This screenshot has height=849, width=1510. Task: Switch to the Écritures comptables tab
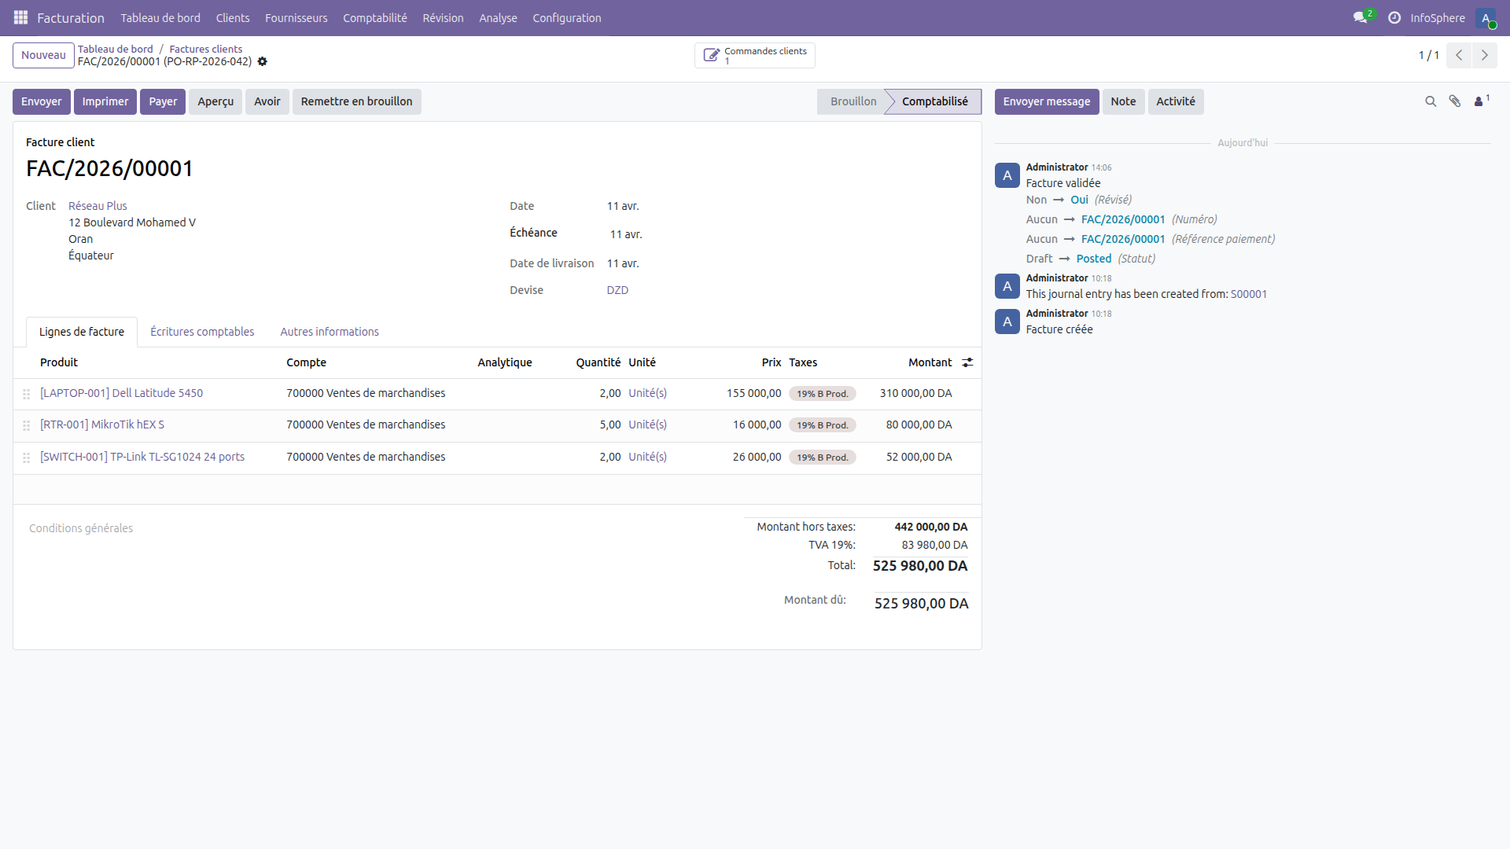coord(202,331)
